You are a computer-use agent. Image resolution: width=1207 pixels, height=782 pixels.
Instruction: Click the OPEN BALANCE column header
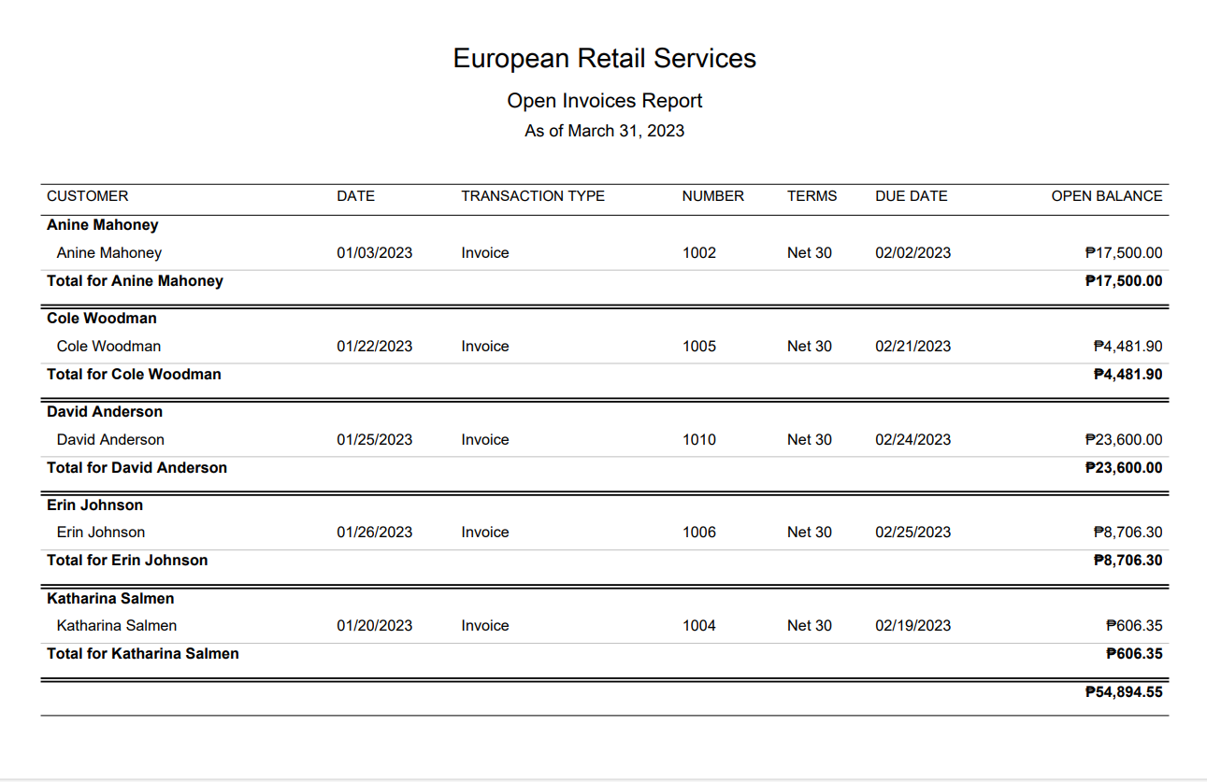[1107, 196]
